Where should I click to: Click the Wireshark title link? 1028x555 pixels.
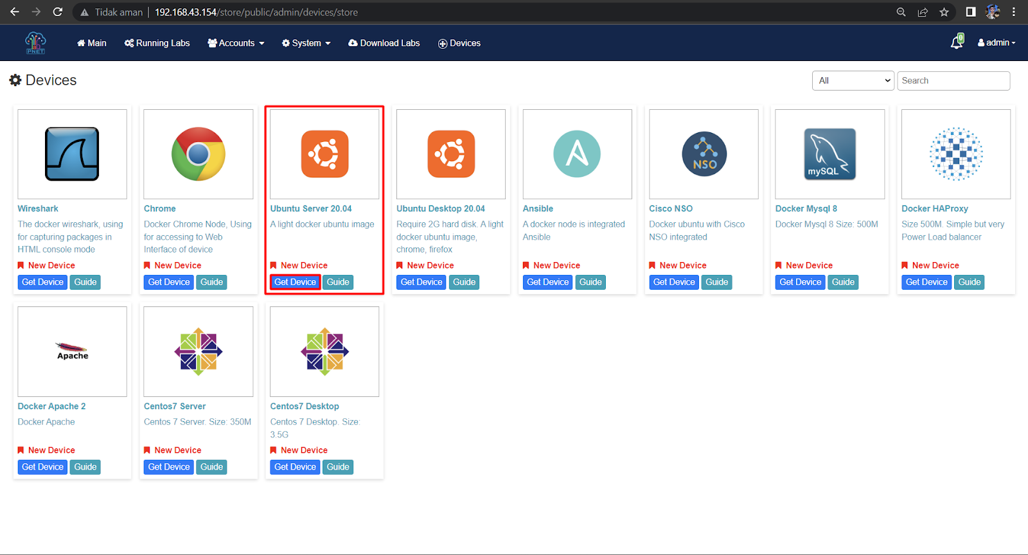tap(38, 209)
